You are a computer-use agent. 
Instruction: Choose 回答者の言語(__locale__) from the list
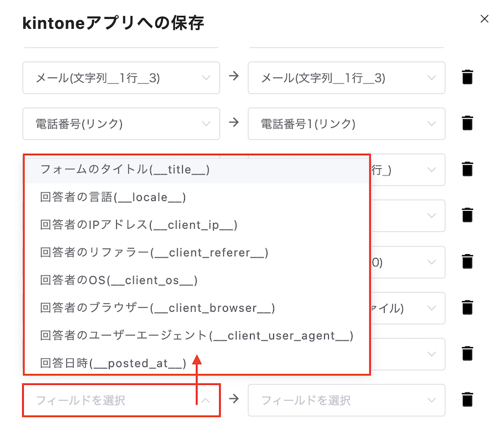(x=197, y=197)
